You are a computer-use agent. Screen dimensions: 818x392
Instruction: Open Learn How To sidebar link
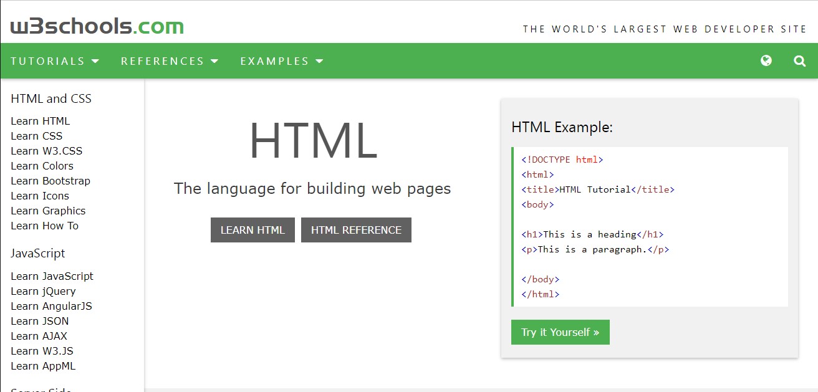click(x=45, y=226)
